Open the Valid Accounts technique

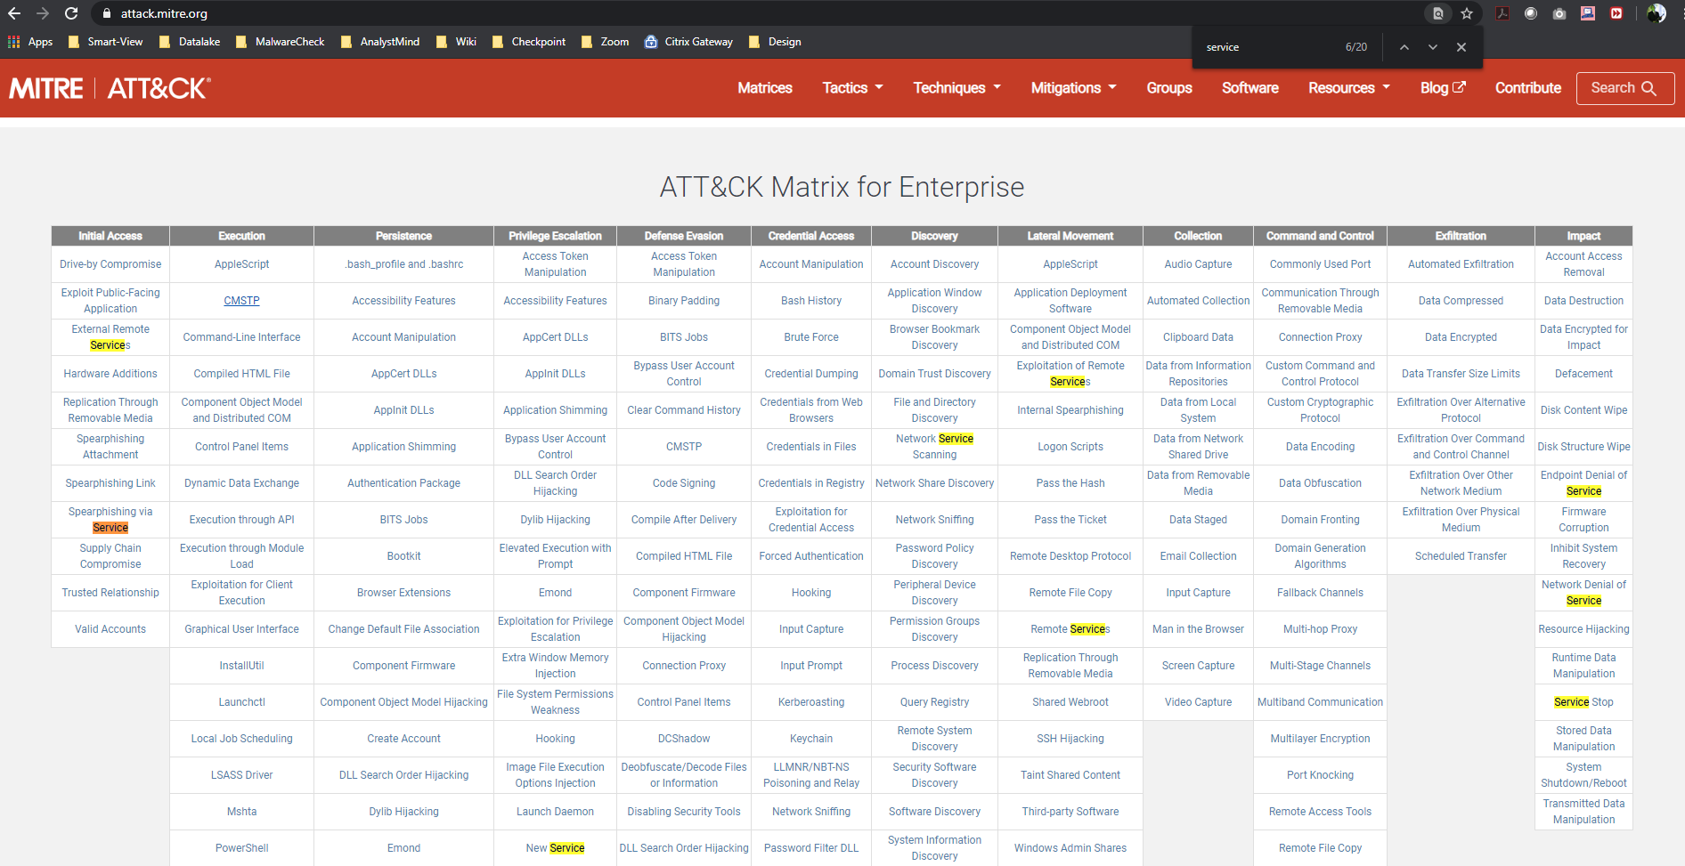point(110,629)
